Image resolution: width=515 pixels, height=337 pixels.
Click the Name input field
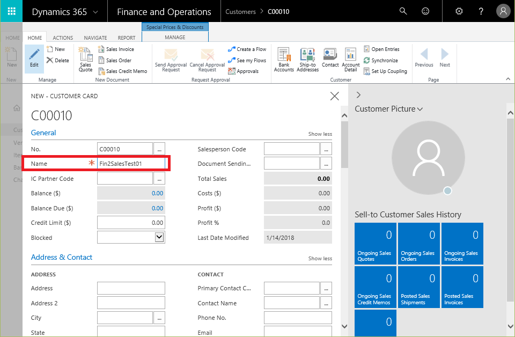pyautogui.click(x=131, y=164)
